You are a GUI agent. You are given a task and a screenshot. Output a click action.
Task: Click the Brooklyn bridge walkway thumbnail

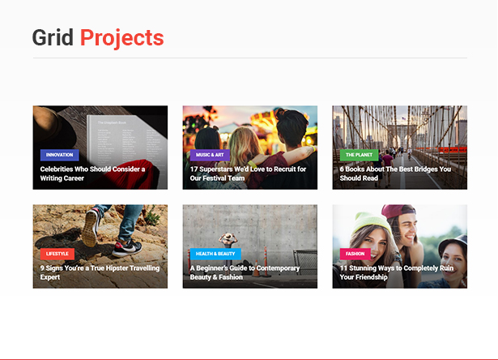[400, 127]
